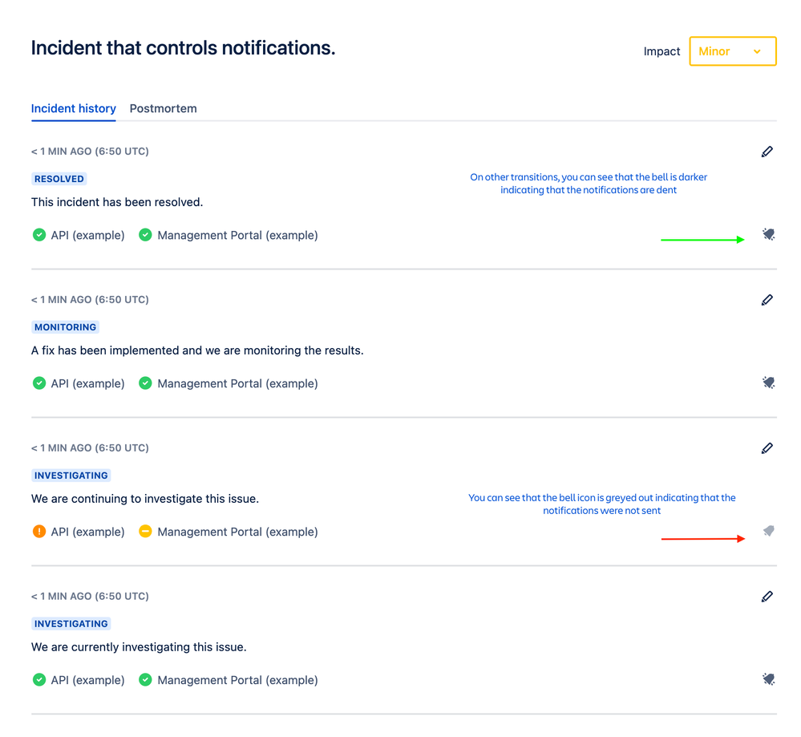Click 'This incident has been resolved.' message

117,202
